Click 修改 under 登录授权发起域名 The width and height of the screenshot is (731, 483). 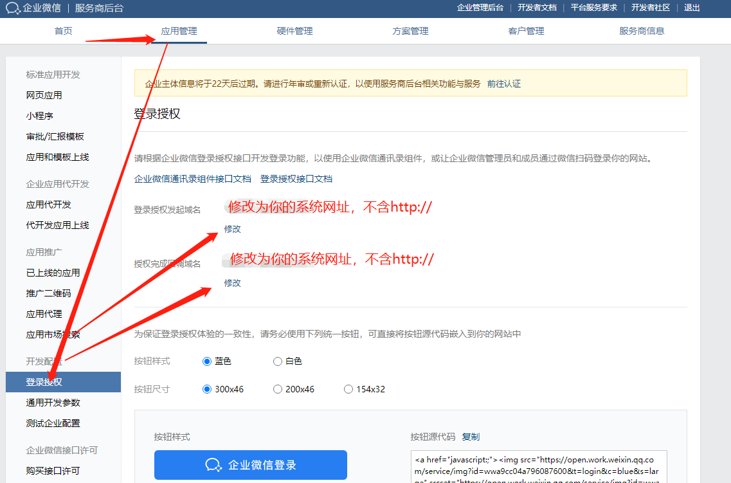pos(232,229)
